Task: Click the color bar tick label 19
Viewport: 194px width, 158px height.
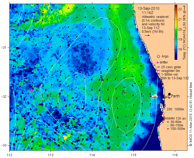Action: pos(180,39)
